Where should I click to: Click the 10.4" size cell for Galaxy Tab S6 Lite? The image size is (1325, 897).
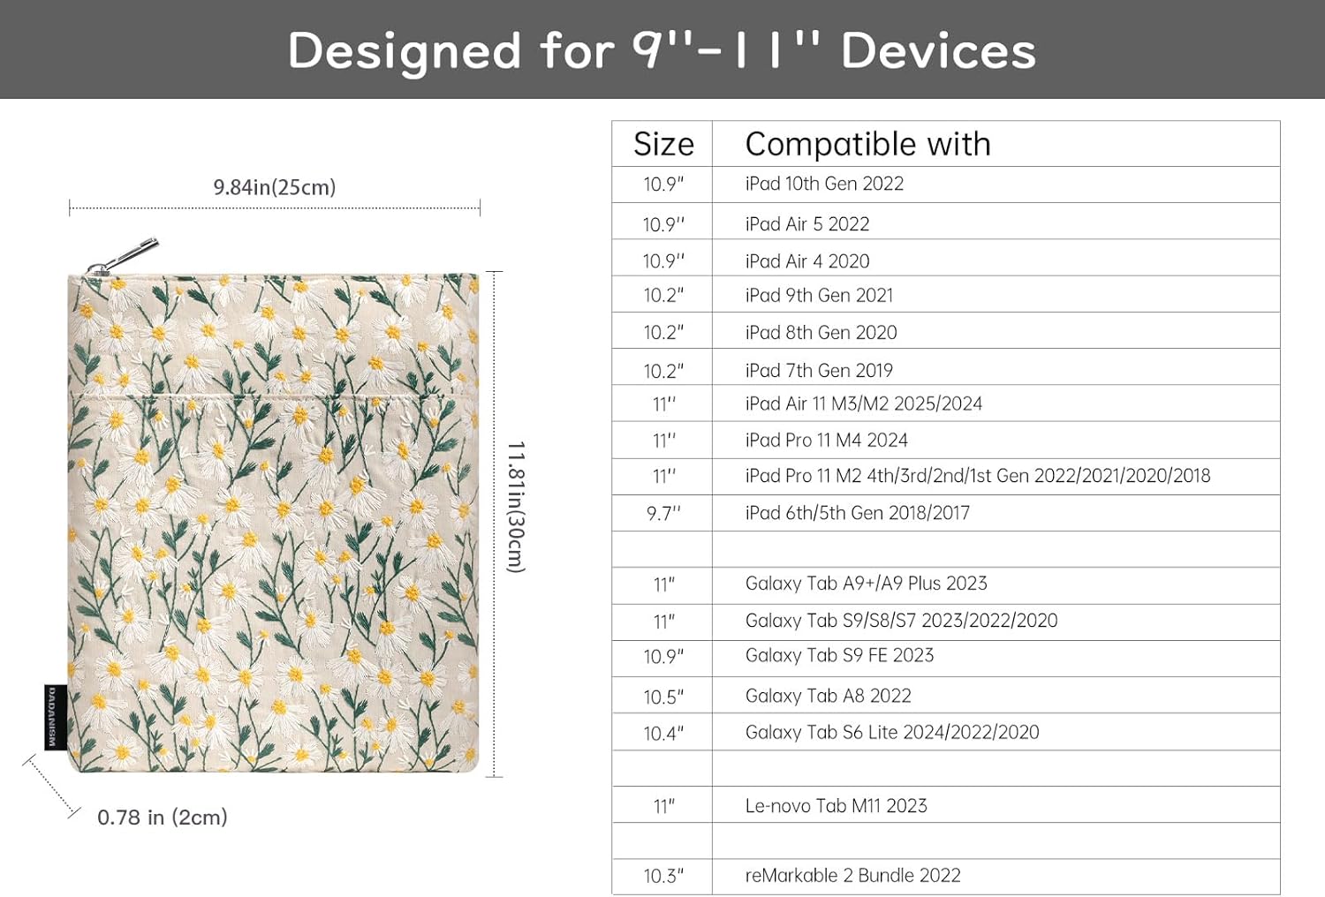pos(663,734)
